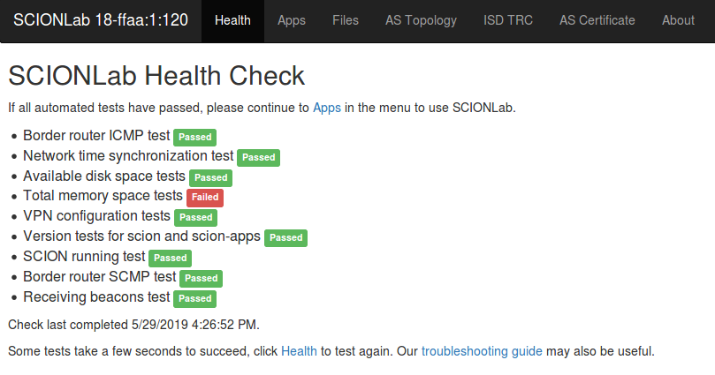Image resolution: width=715 pixels, height=375 pixels.
Task: Follow the Apps link in intro sentence
Action: tap(327, 108)
